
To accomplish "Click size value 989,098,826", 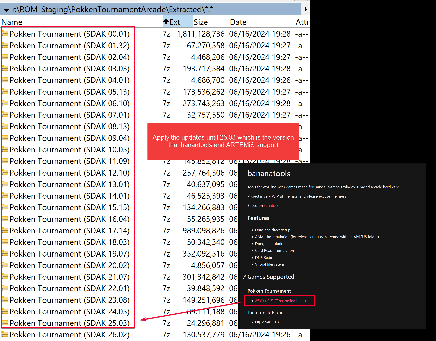I will coord(204,231).
